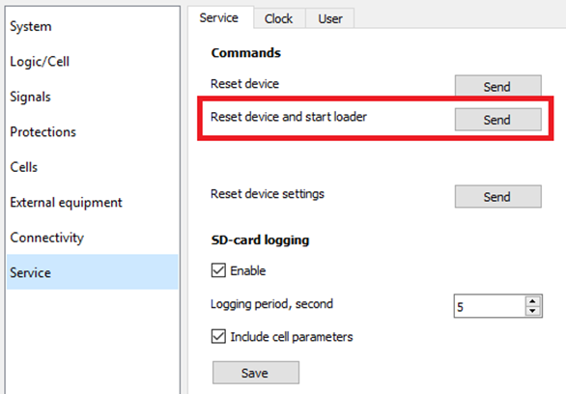Viewport: 566px width, 394px height.
Task: Uncheck Include cell parameters
Action: coord(218,336)
